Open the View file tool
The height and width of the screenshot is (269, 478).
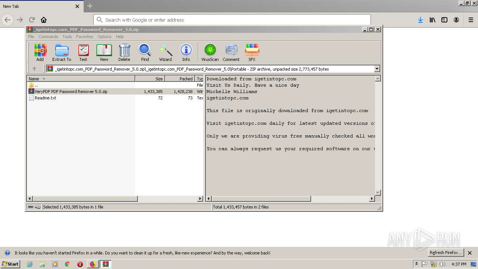point(104,52)
